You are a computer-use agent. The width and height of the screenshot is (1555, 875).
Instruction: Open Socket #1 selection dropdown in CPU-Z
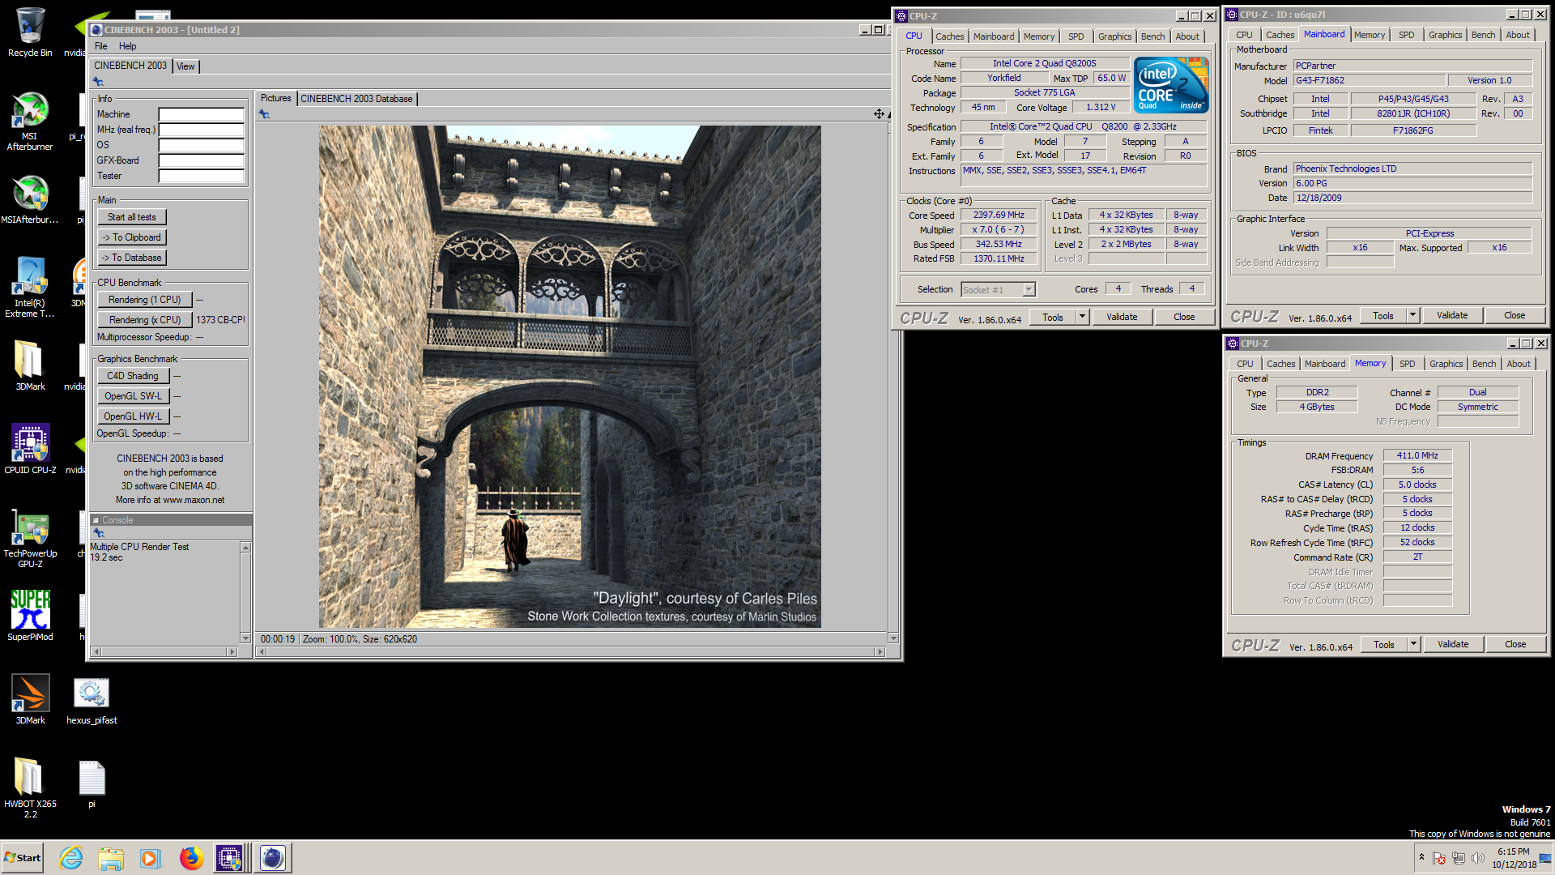click(1029, 289)
